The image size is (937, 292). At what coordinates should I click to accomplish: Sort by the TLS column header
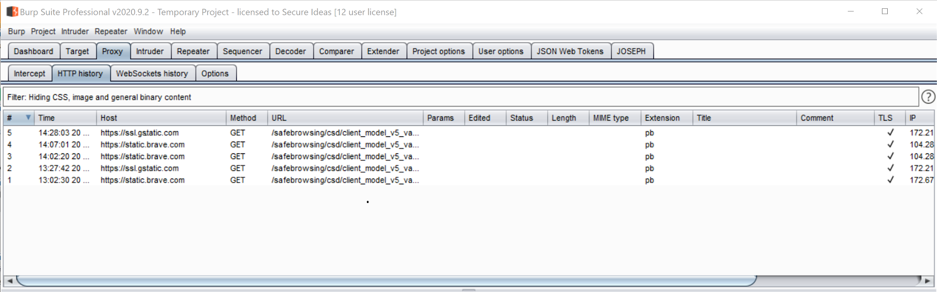[890, 118]
